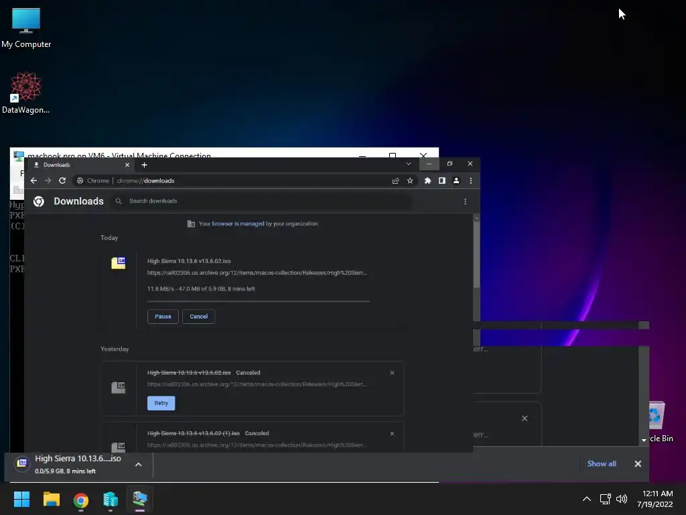This screenshot has width=686, height=515.
Task: Open network status tray icon
Action: click(605, 499)
